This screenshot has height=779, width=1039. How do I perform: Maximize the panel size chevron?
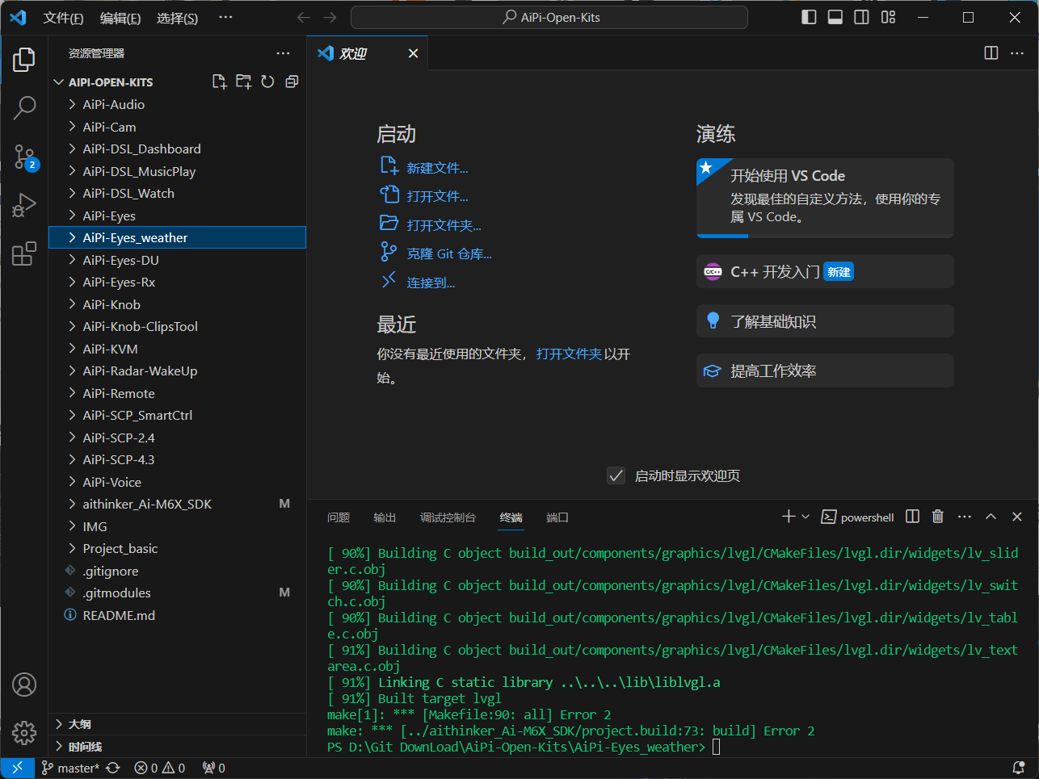[x=991, y=517]
